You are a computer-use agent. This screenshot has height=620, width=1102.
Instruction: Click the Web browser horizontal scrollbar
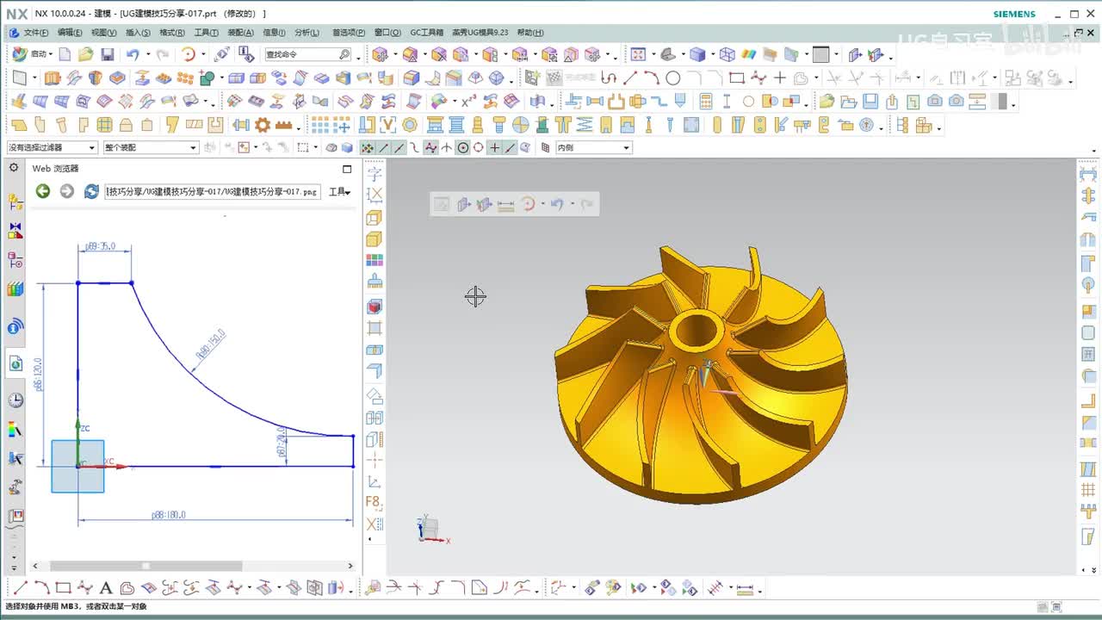[145, 566]
